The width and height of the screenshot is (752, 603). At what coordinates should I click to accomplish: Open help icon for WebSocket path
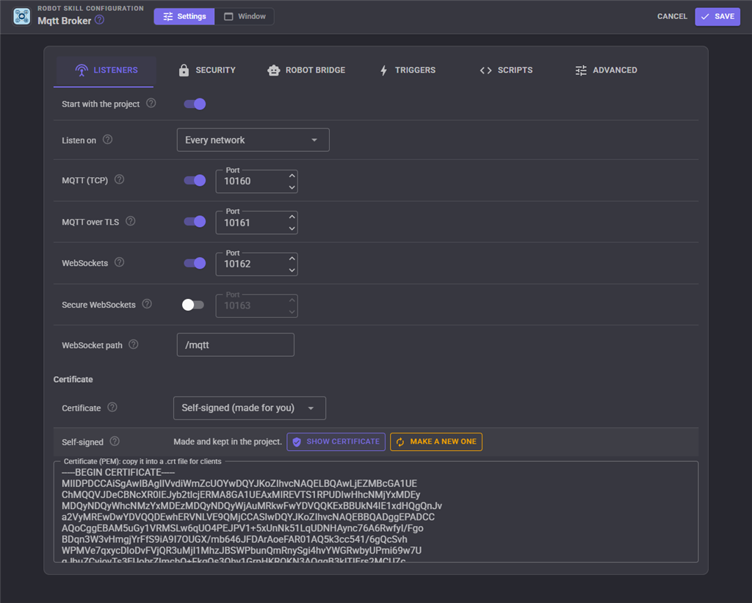pyautogui.click(x=134, y=344)
